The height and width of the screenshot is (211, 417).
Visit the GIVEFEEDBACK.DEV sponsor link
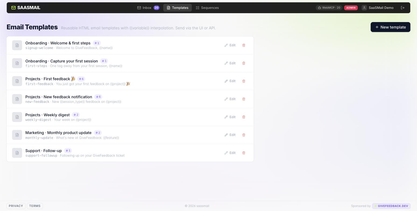pos(391,206)
